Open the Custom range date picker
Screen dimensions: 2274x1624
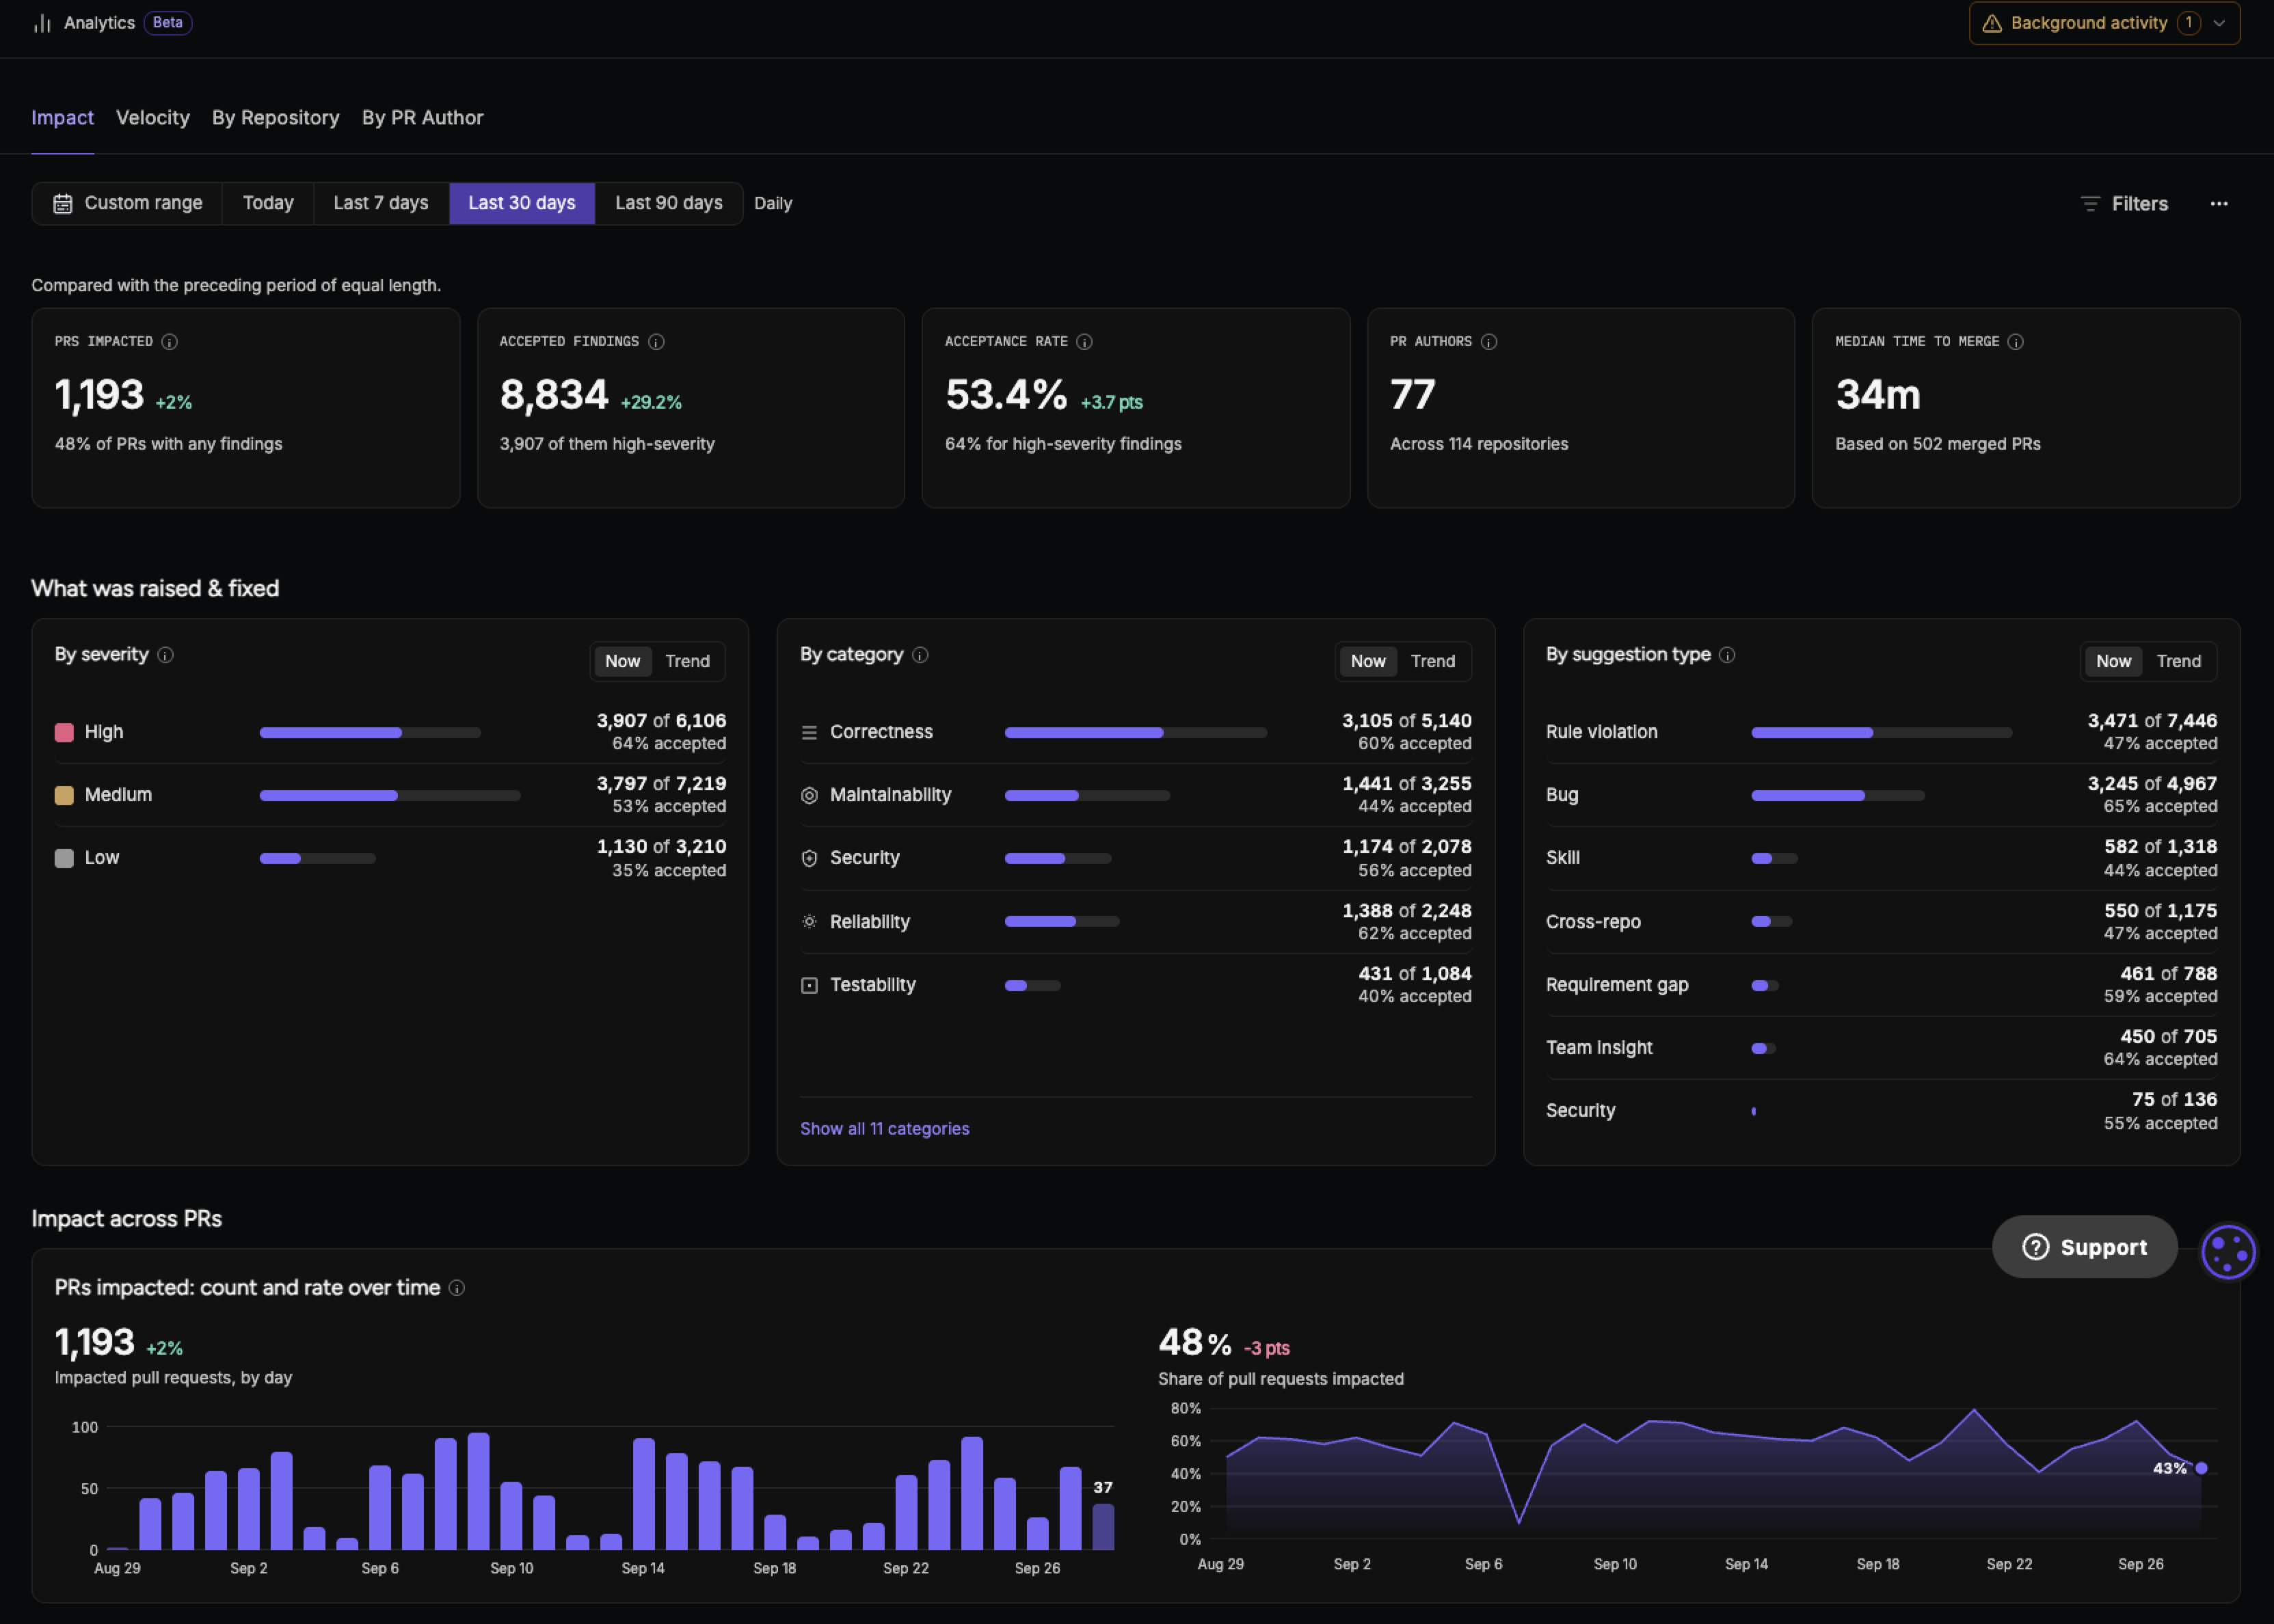click(x=127, y=203)
